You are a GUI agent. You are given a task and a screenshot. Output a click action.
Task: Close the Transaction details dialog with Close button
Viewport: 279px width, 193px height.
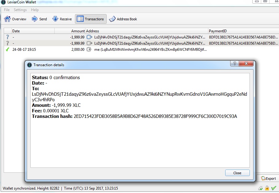click(237, 173)
